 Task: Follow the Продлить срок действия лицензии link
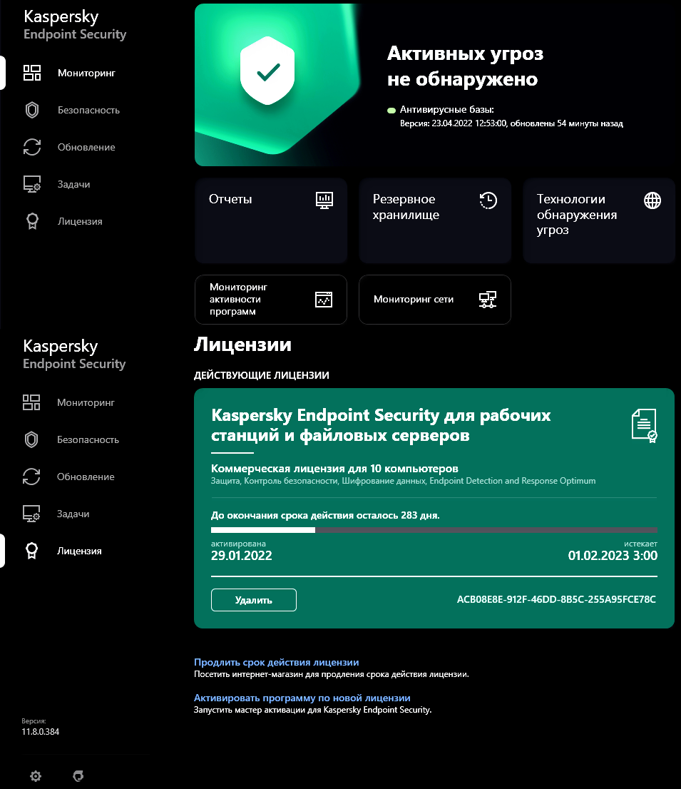277,662
